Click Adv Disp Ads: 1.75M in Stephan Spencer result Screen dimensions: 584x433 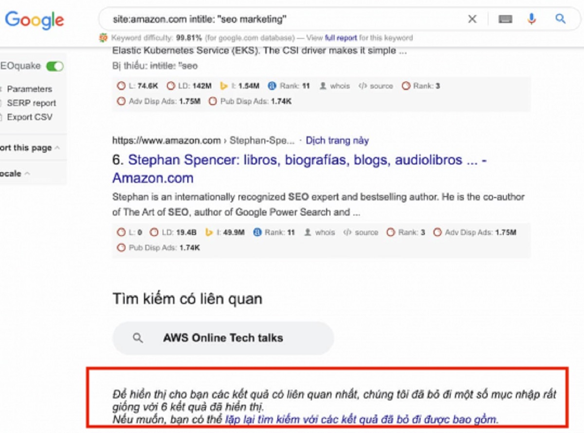(x=474, y=232)
